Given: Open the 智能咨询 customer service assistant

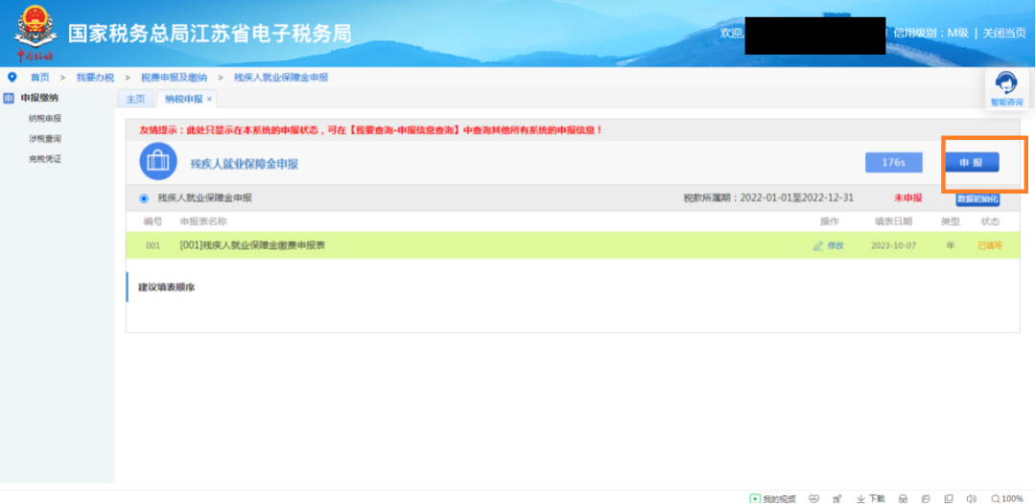Looking at the screenshot, I should tap(1005, 90).
